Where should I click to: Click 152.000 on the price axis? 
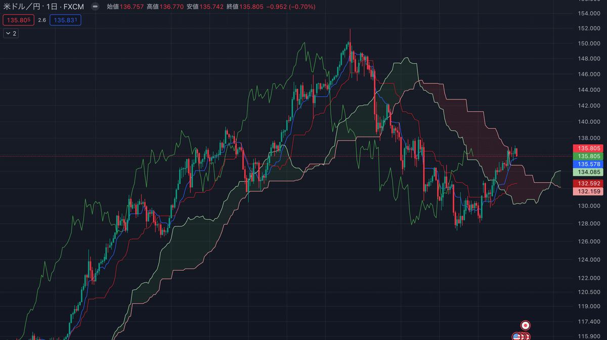590,28
